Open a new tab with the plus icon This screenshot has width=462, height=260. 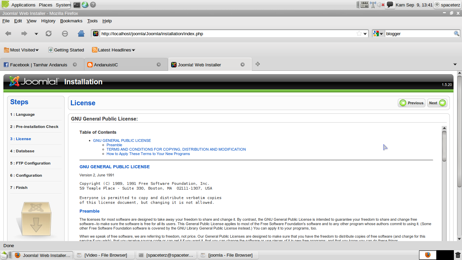[x=258, y=64]
